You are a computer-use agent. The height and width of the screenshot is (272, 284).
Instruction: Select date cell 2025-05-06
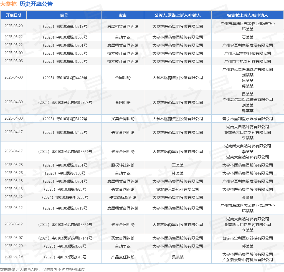14,61
